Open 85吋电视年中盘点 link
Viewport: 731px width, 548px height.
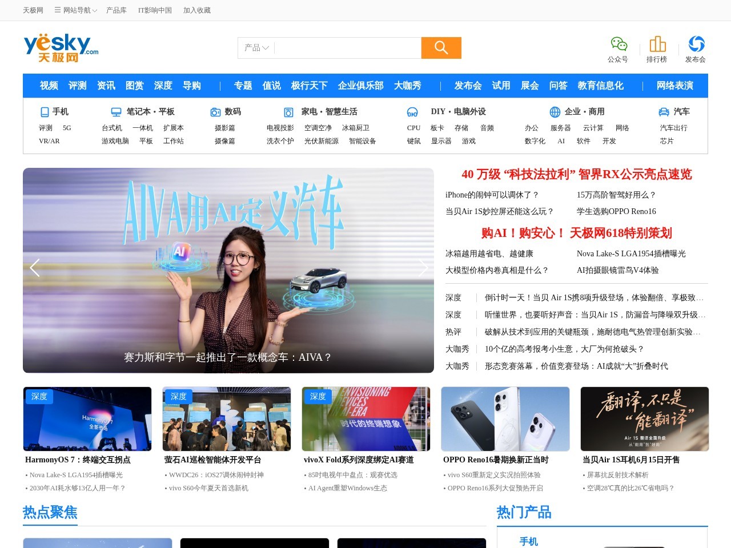(x=353, y=475)
